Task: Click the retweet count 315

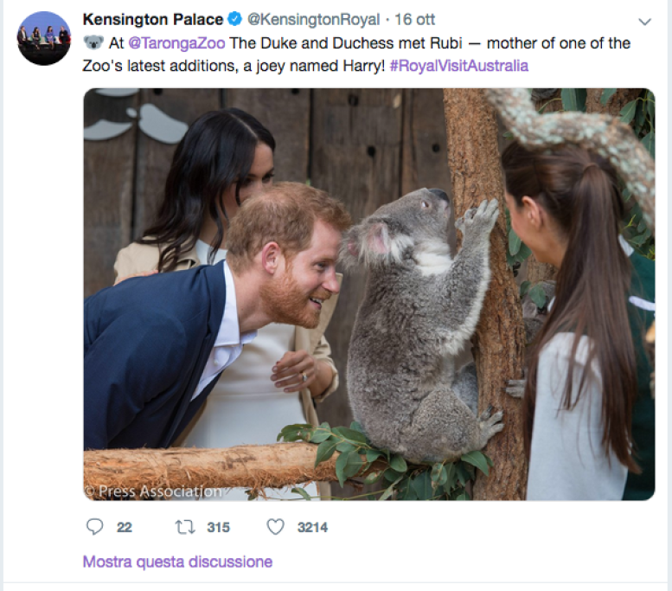Action: (x=218, y=527)
